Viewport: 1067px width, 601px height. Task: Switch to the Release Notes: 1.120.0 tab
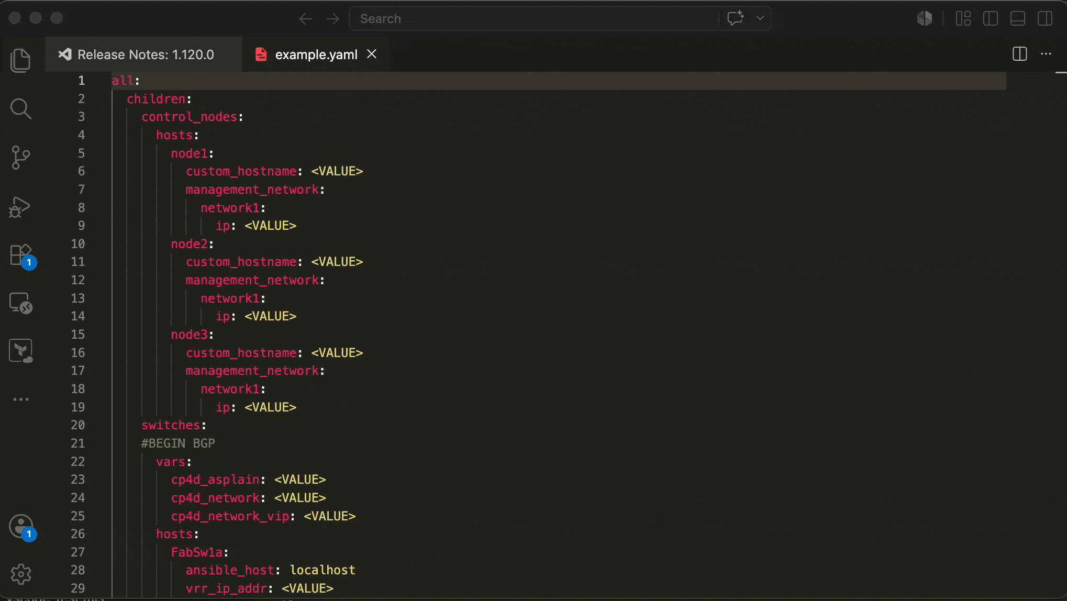144,54
